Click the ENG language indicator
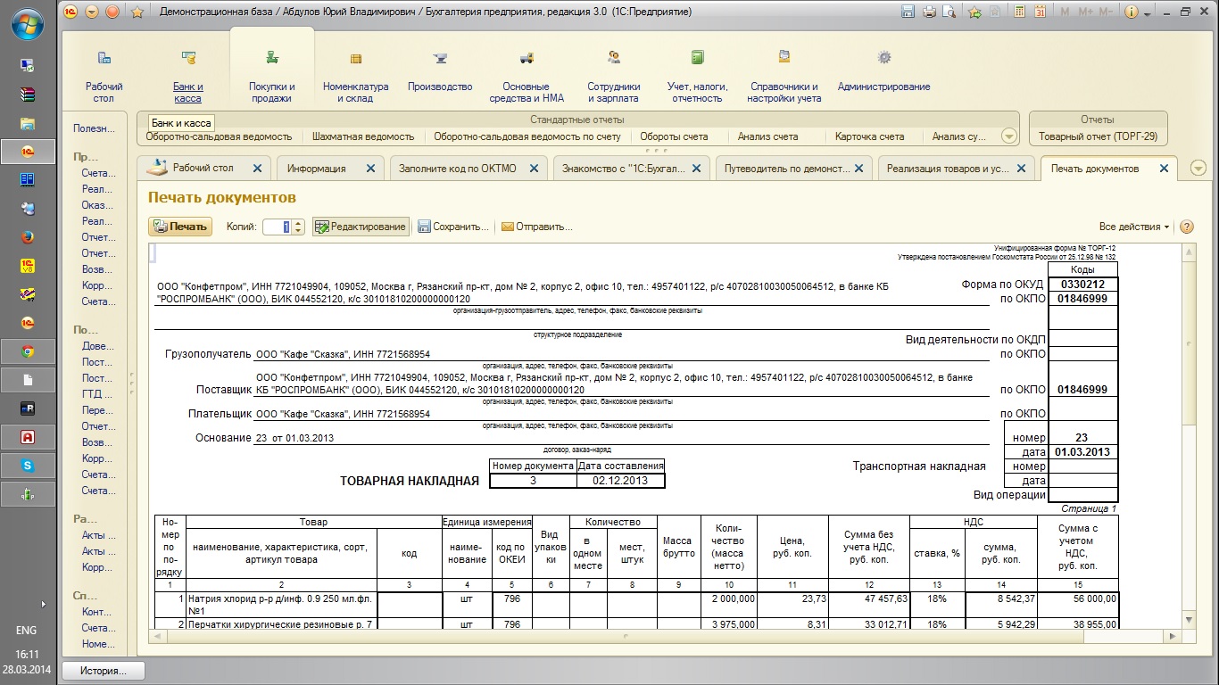 tap(27, 630)
